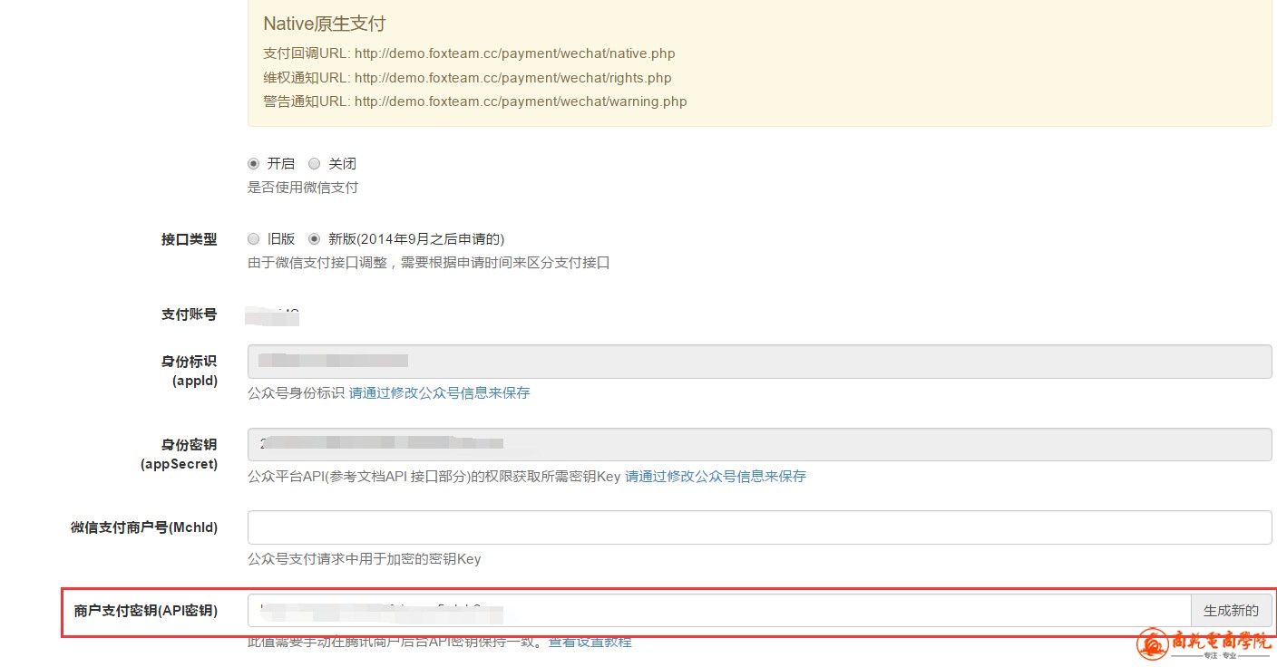
Task: Click the 商战电商学院 logo icon
Action: [x=1153, y=643]
